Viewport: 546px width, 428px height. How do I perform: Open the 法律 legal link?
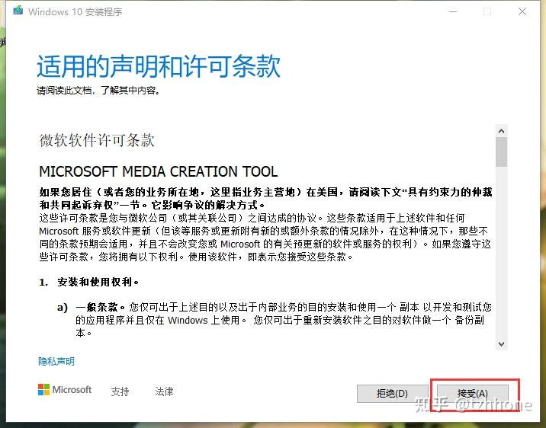point(164,391)
